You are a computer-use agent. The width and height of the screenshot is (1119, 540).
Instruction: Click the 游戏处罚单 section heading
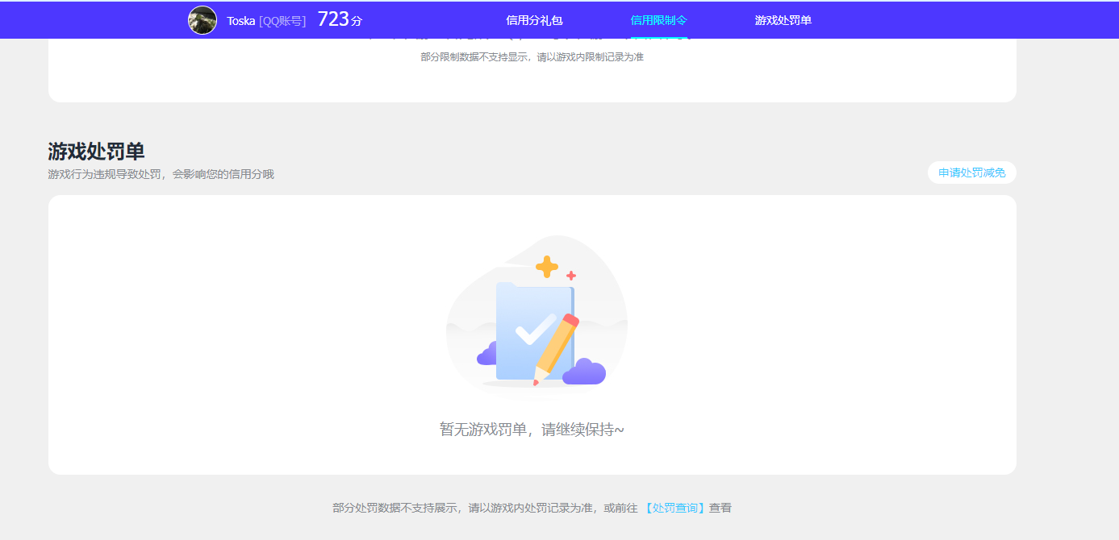tap(96, 151)
